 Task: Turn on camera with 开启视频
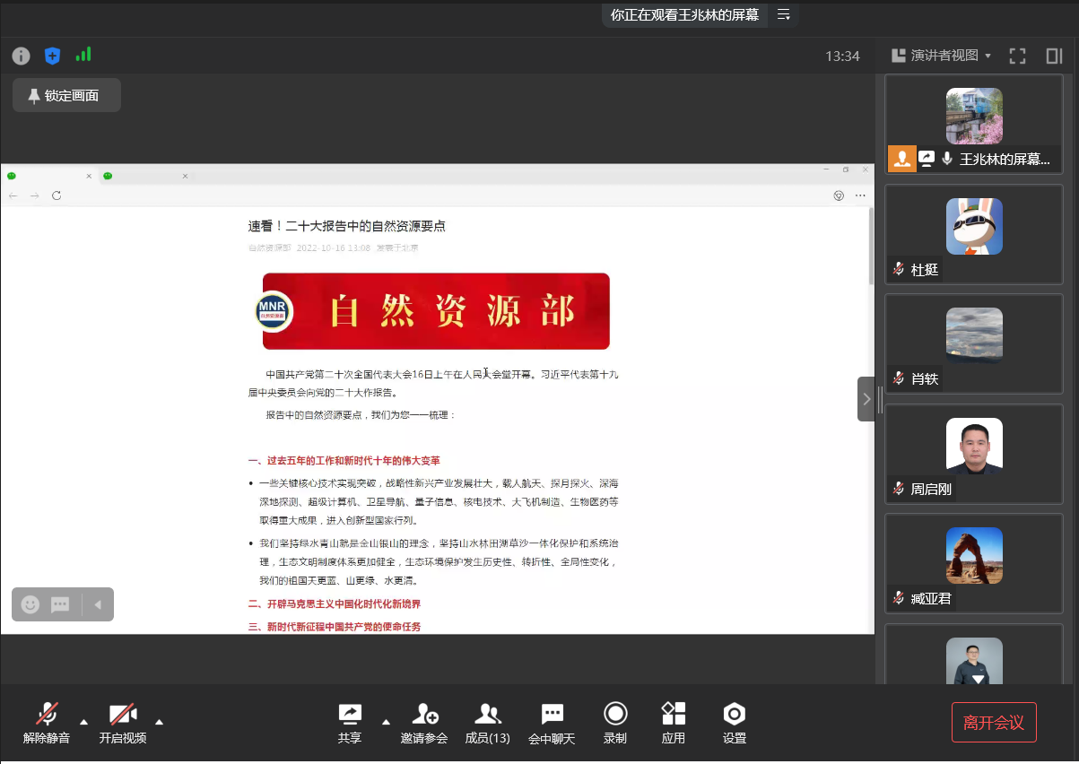point(123,723)
